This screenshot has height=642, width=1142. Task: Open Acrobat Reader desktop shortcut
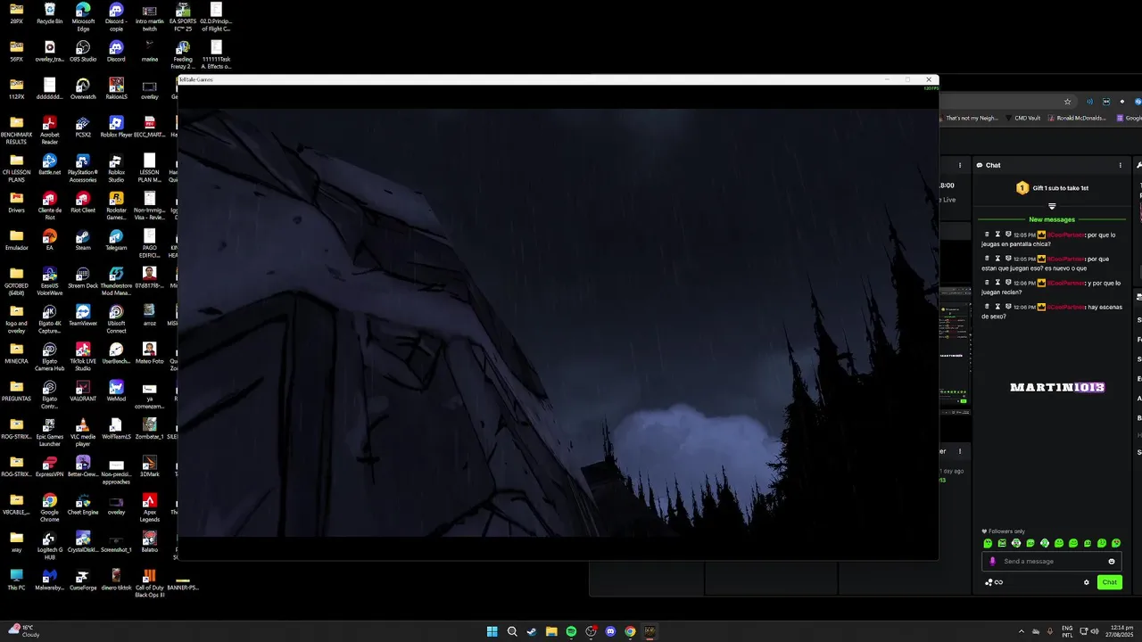pos(50,129)
